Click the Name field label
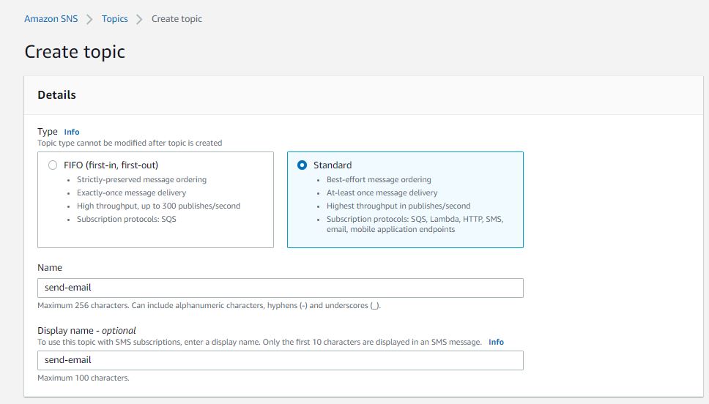709x404 pixels. pos(50,268)
